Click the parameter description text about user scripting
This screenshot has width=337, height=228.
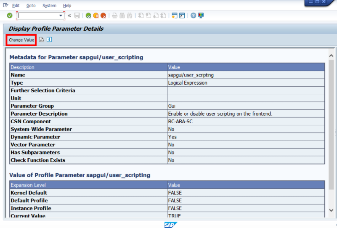tap(220, 114)
